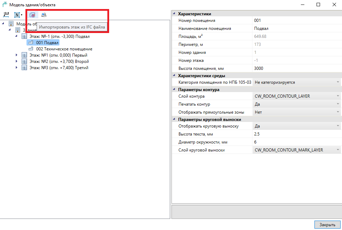Click the floor icon of Этаж №2 Второй

point(24,61)
